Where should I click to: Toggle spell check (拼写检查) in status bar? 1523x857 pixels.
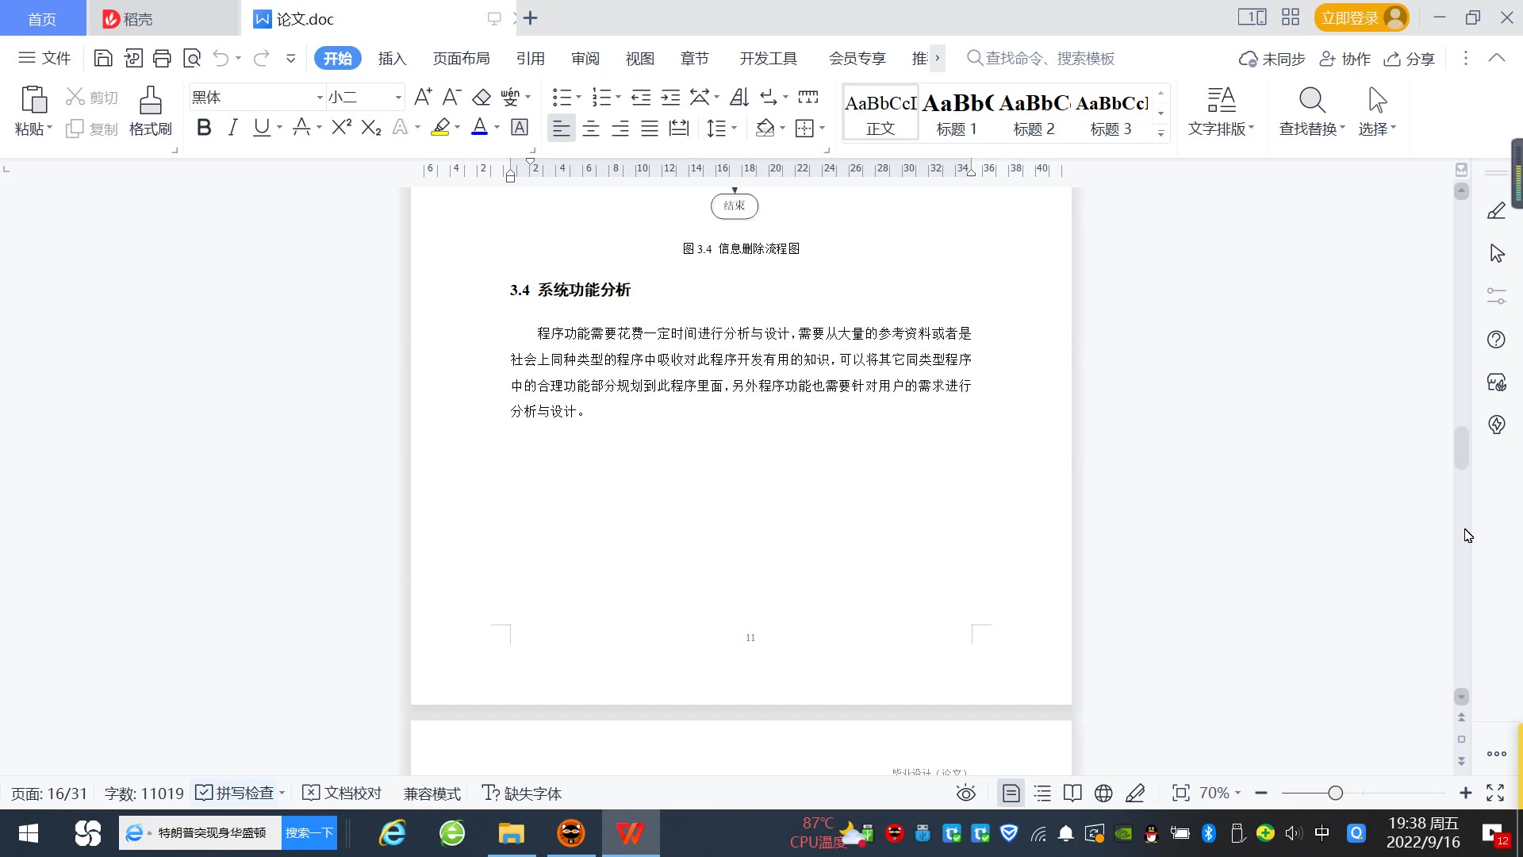pyautogui.click(x=236, y=793)
